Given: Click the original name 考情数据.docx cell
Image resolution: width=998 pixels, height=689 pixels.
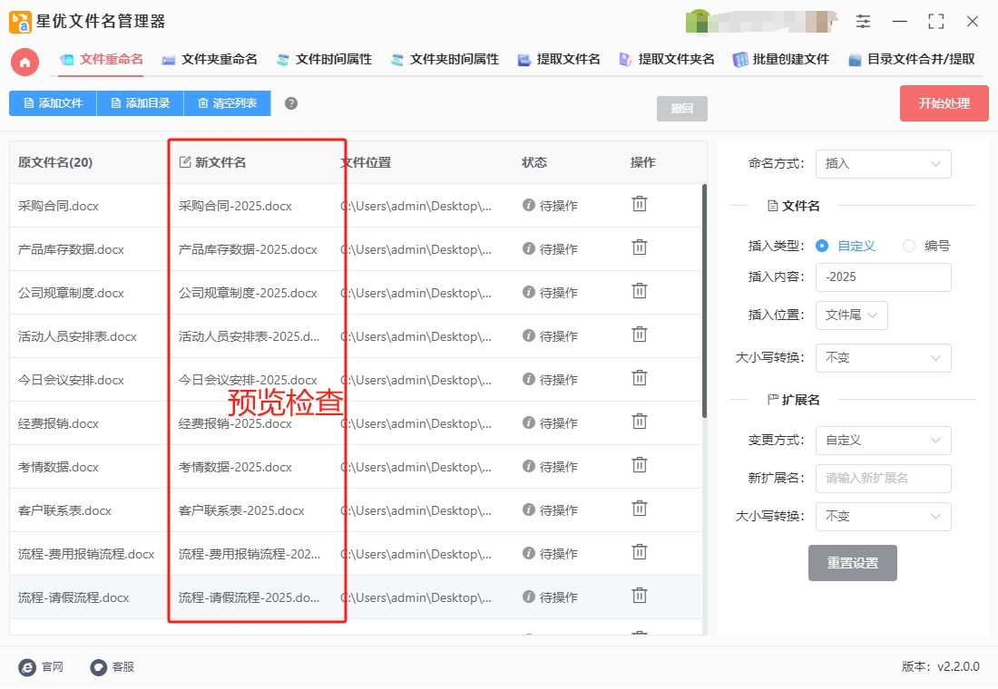Looking at the screenshot, I should (x=58, y=467).
